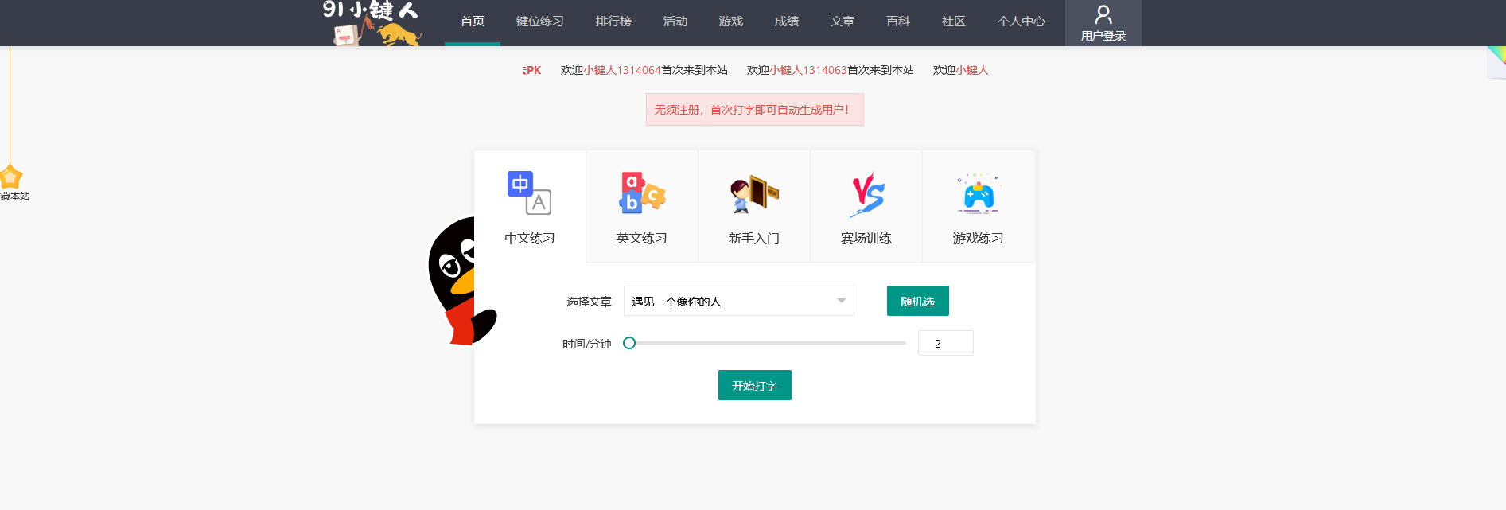Open the 选择文章 article dropdown

[739, 301]
